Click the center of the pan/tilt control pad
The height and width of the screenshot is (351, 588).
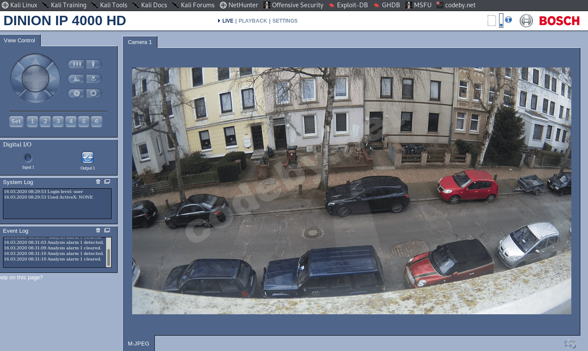coord(35,78)
